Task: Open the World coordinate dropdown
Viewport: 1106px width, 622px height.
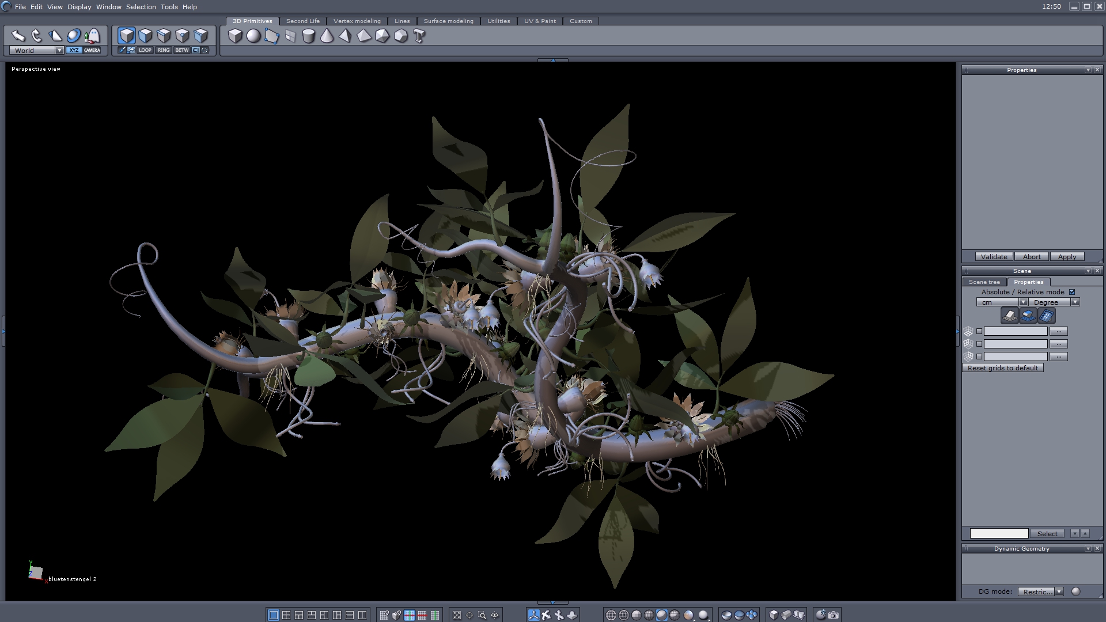Action: tap(59, 50)
